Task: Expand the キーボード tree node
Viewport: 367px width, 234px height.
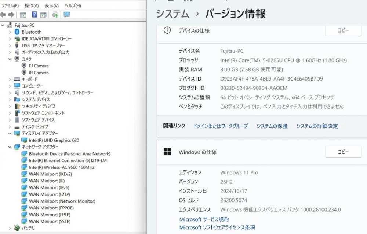Action: pyautogui.click(x=10, y=79)
